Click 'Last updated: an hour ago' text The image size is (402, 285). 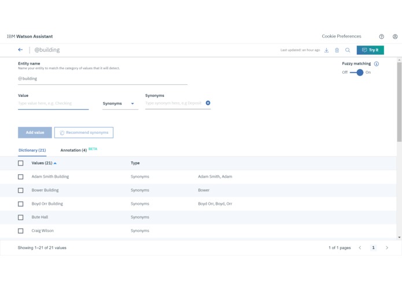[x=300, y=50]
